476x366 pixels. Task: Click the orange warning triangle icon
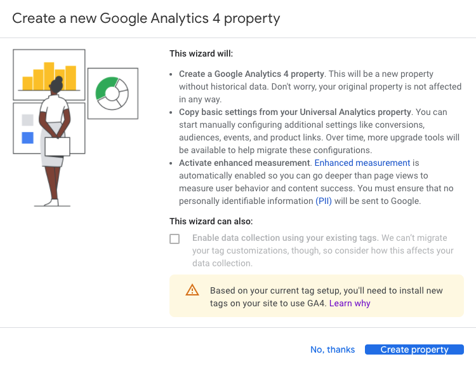pos(192,290)
